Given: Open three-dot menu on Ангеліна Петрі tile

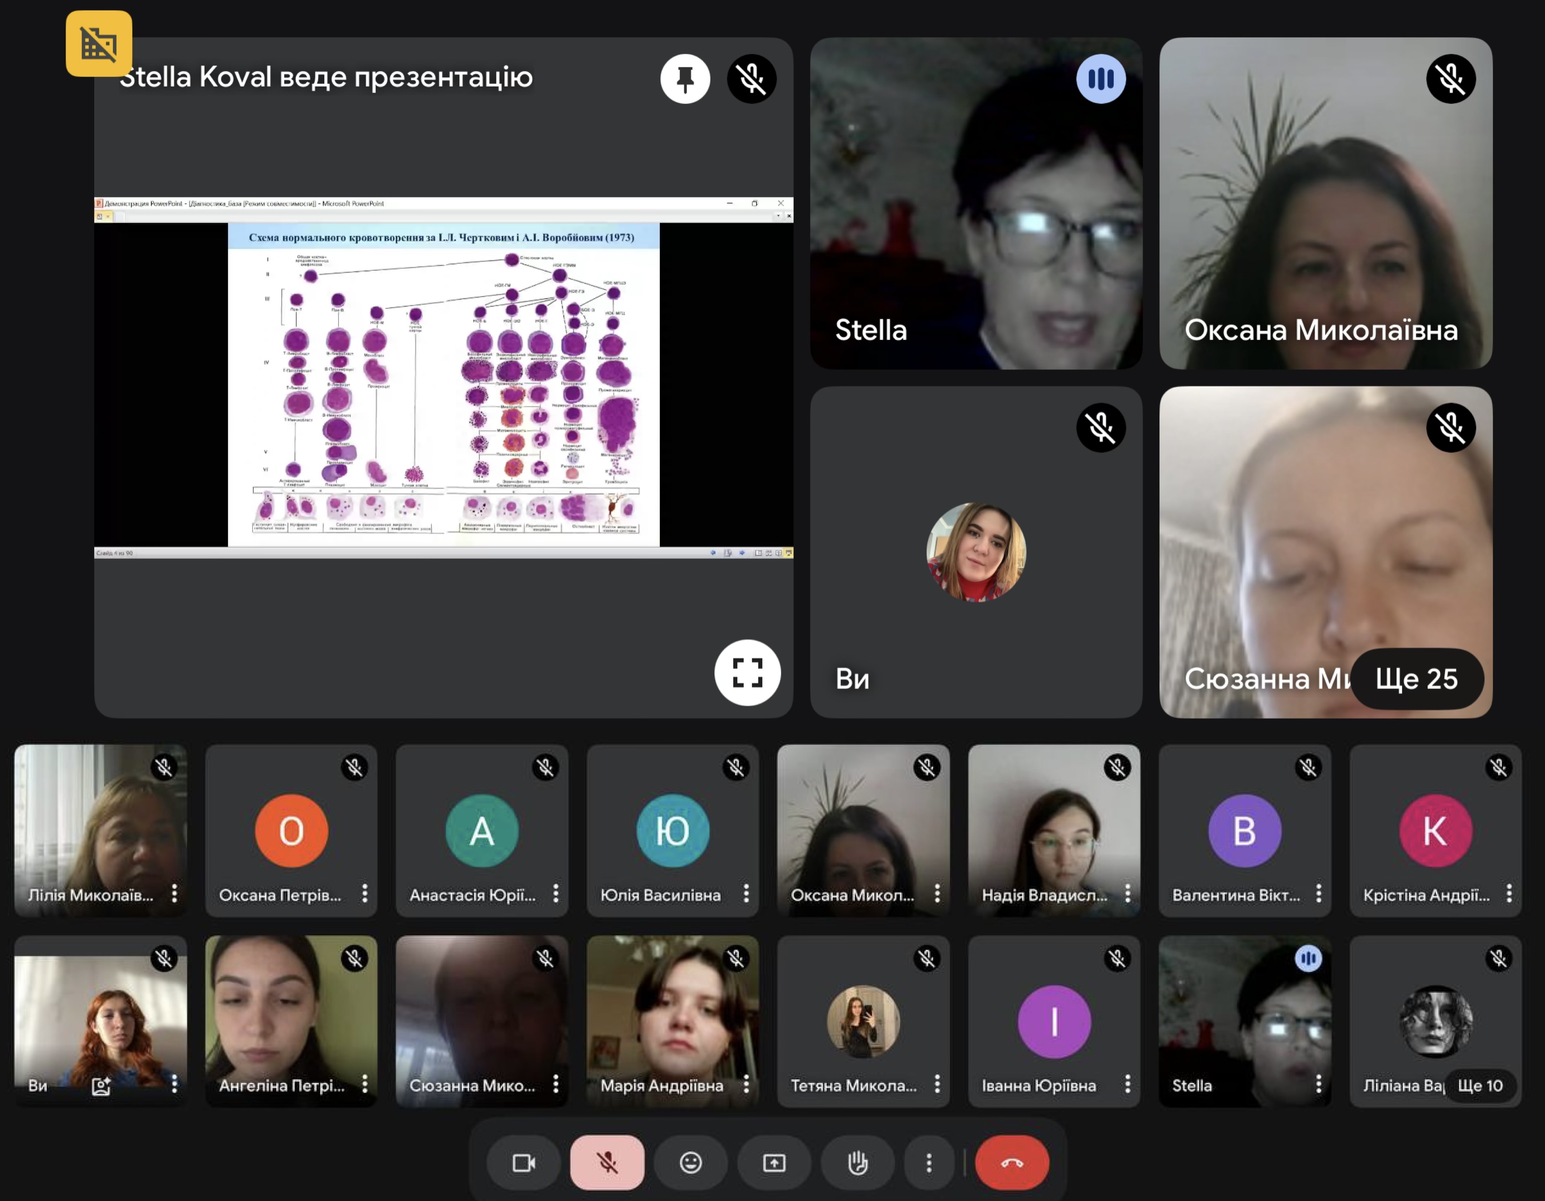Looking at the screenshot, I should (365, 1084).
